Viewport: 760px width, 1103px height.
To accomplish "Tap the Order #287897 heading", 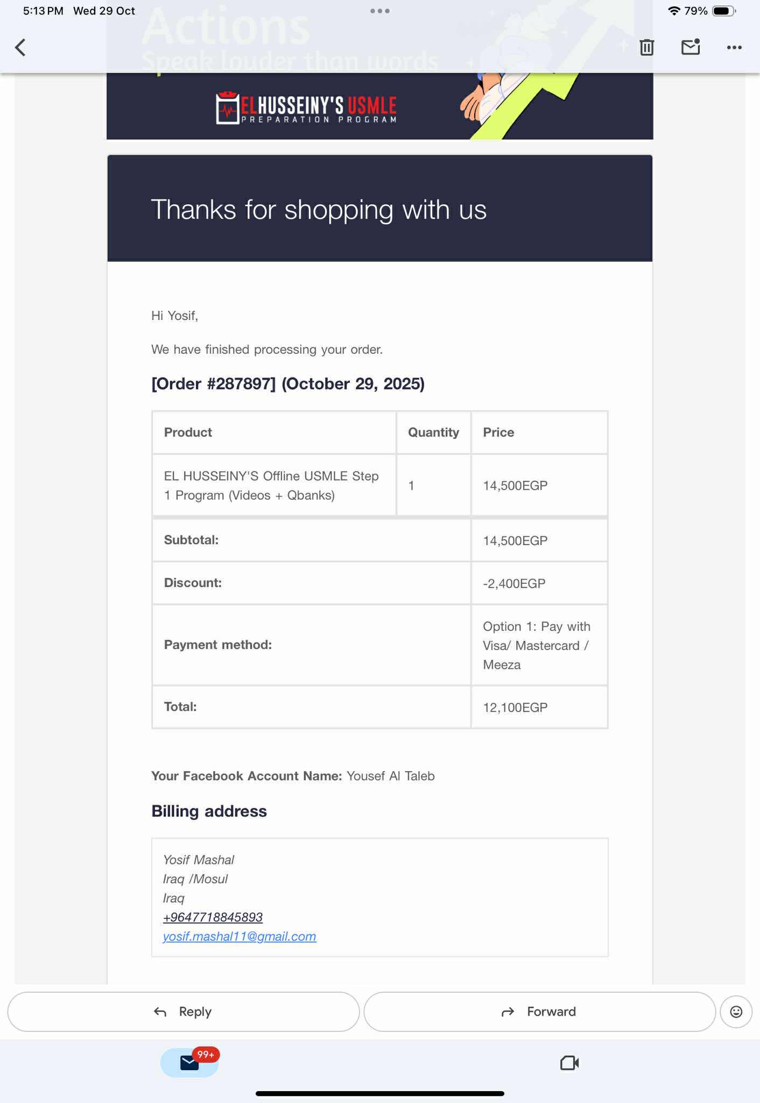I will point(288,383).
